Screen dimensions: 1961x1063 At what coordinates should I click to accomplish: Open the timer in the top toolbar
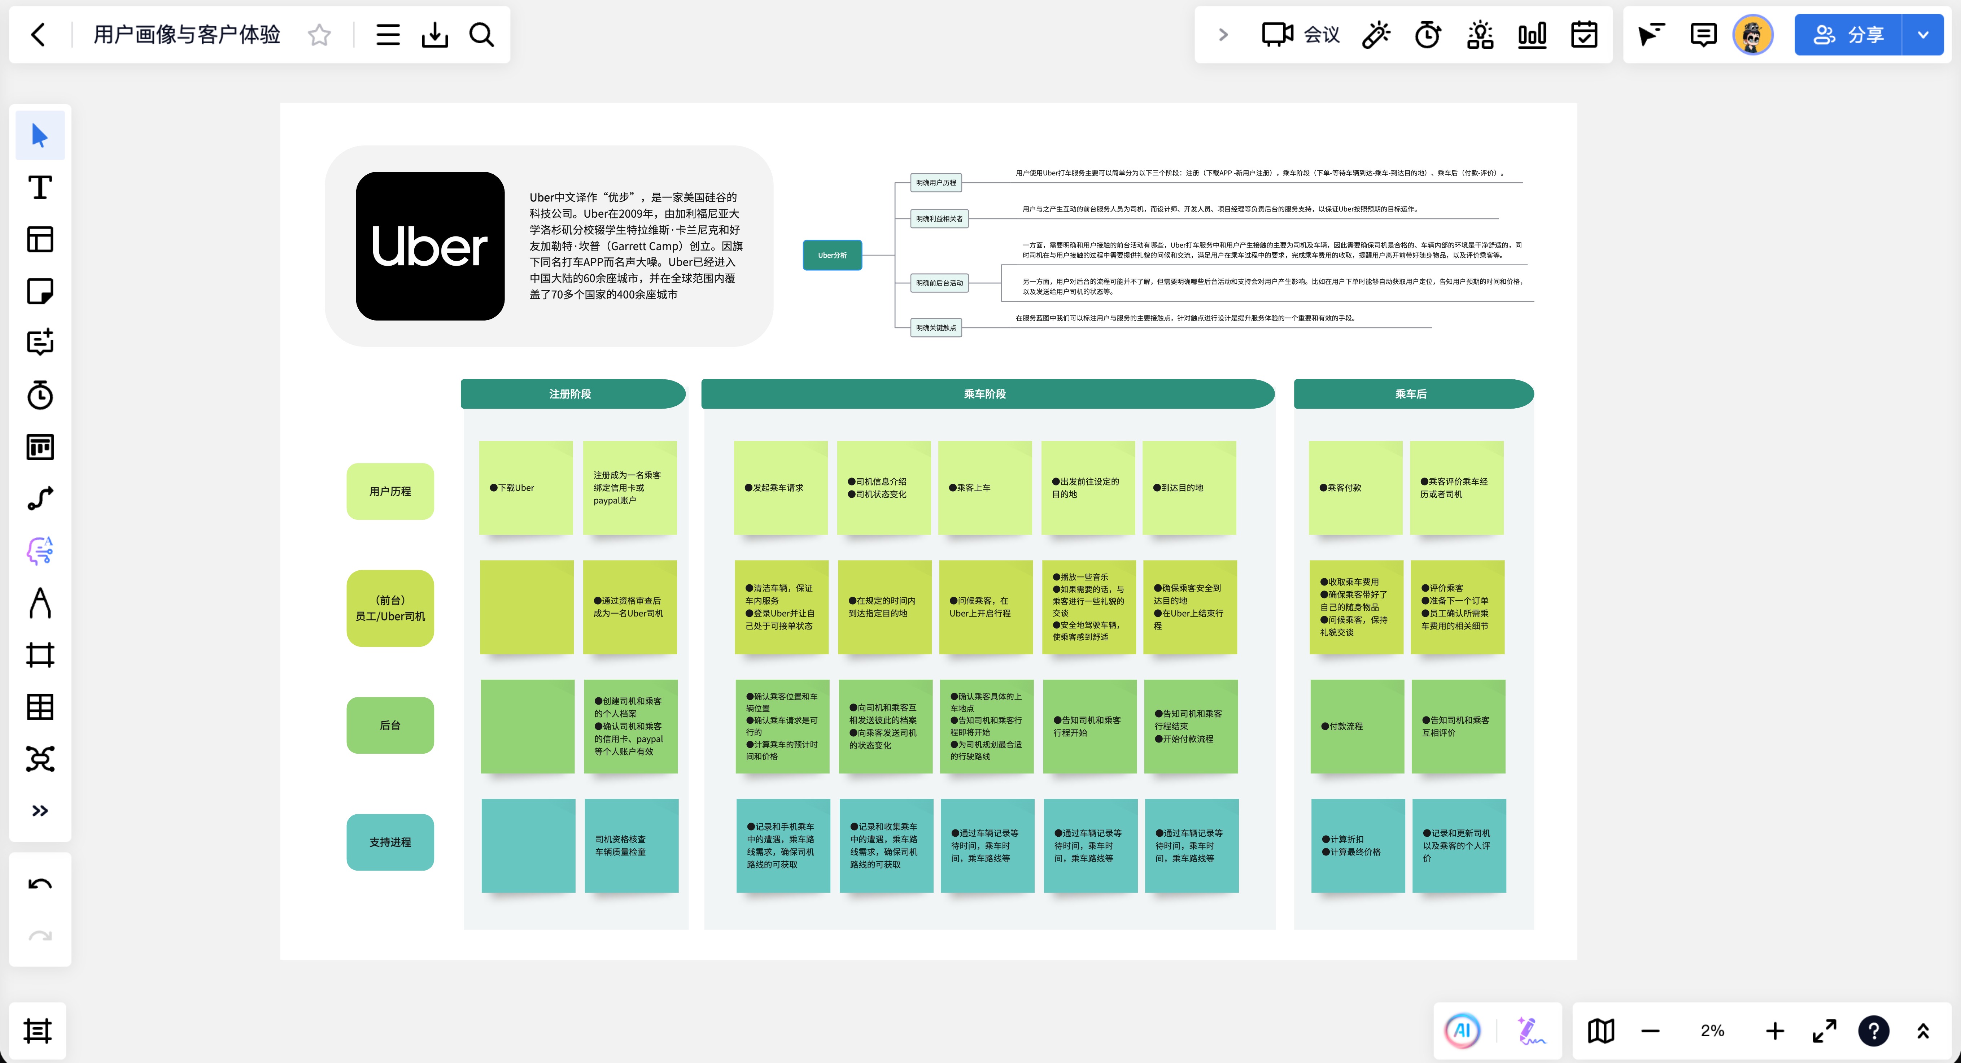coord(1427,34)
